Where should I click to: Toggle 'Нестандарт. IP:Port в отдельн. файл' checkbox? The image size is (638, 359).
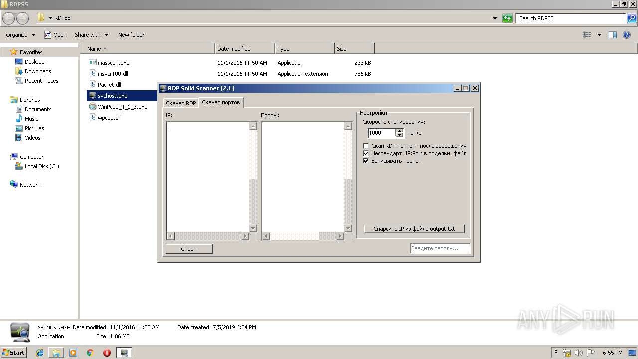pos(366,153)
